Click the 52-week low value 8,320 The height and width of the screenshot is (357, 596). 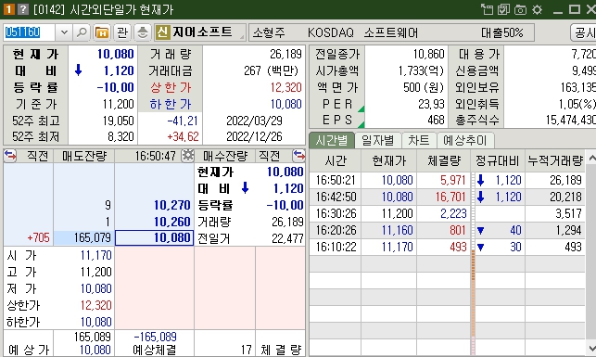120,137
